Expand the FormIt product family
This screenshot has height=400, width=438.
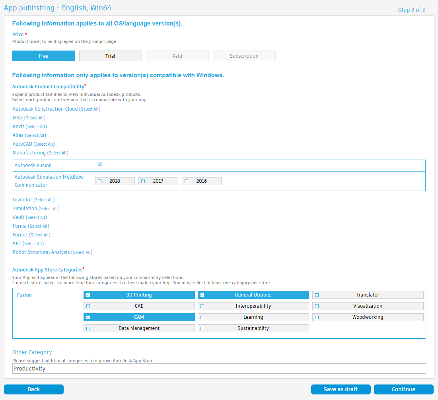20,234
